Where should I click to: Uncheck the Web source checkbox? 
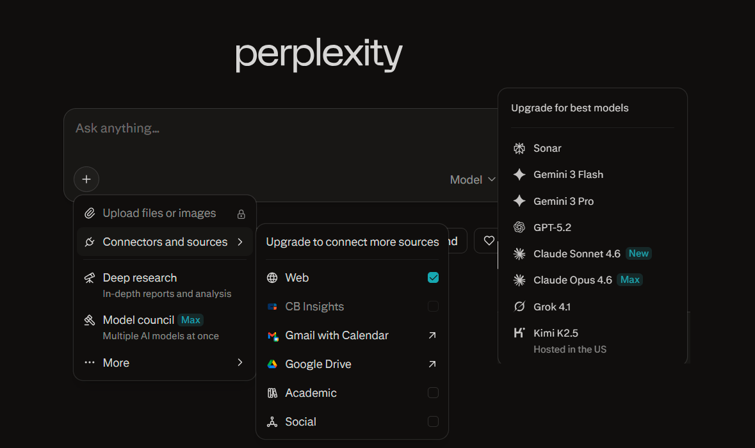coord(433,278)
